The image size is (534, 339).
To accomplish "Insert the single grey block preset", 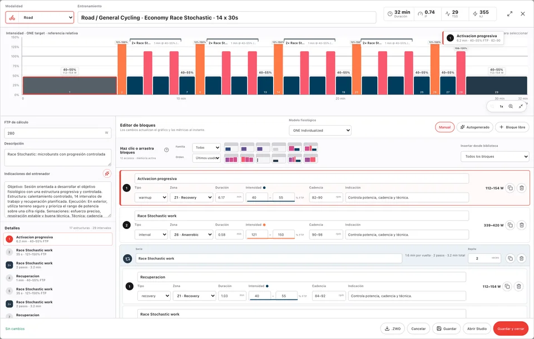I will tap(279, 147).
